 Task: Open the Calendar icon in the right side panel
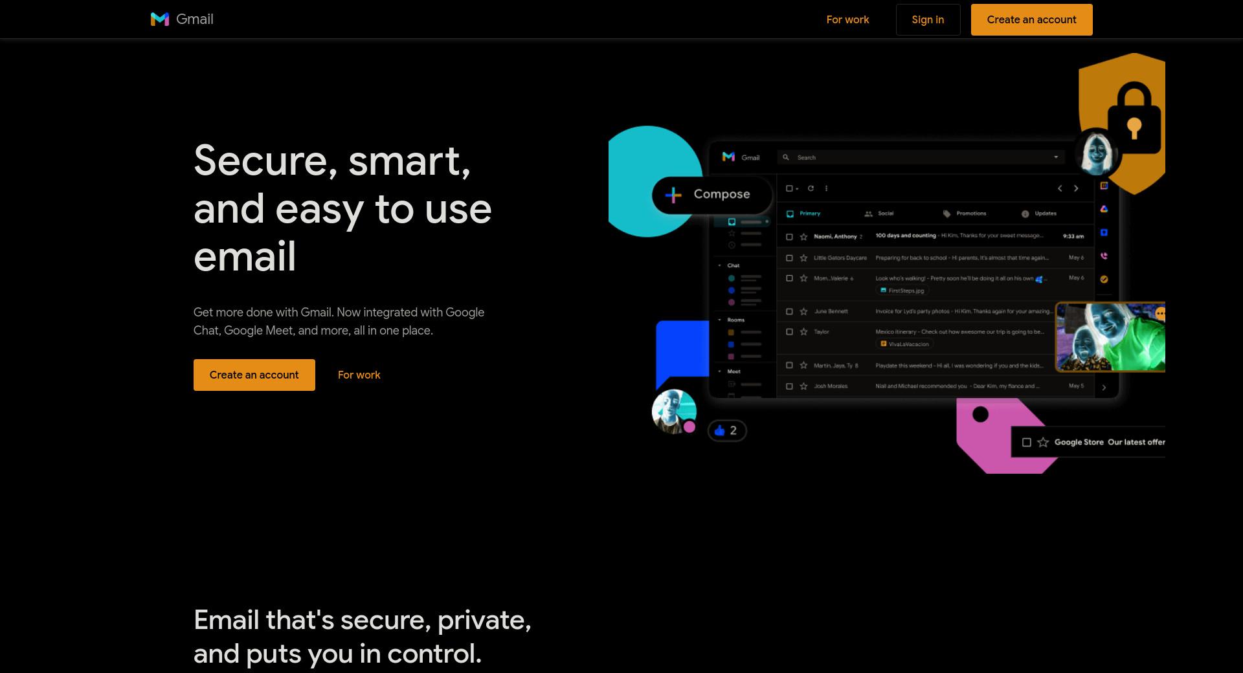click(x=1104, y=186)
